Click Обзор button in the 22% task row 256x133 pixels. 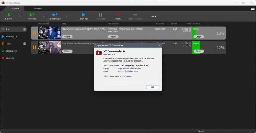[x=67, y=51]
